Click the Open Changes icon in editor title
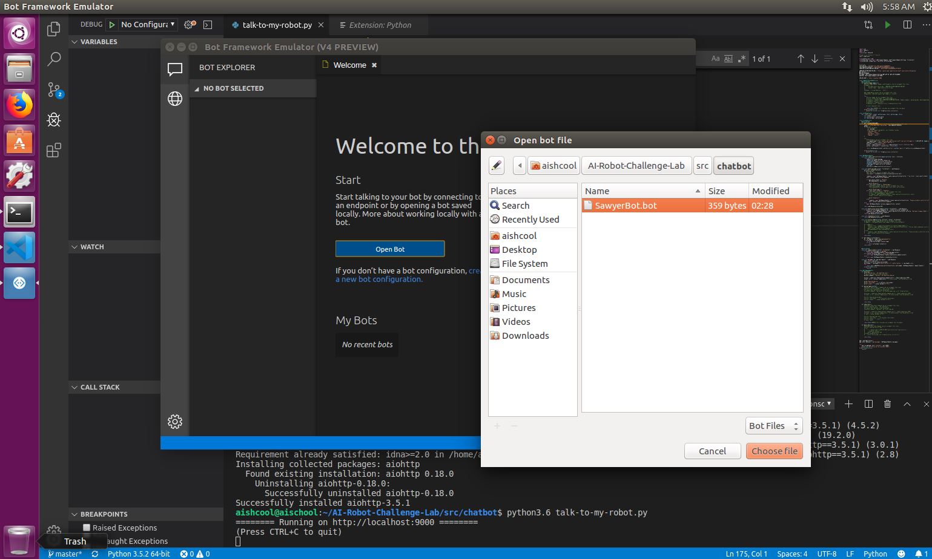This screenshot has width=932, height=559. (868, 25)
